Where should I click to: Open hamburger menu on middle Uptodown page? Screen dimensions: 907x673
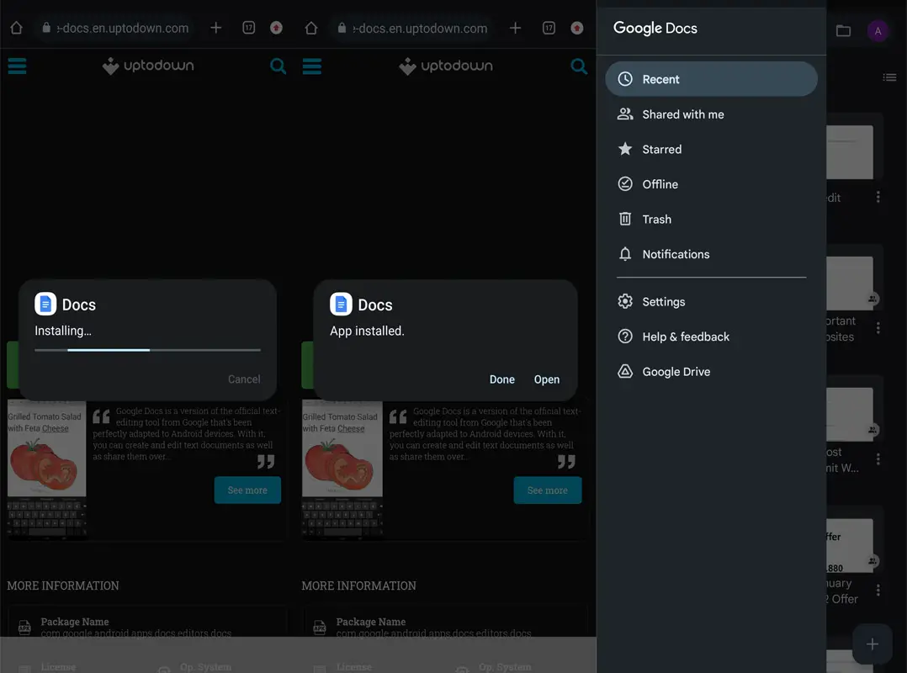[x=312, y=66]
